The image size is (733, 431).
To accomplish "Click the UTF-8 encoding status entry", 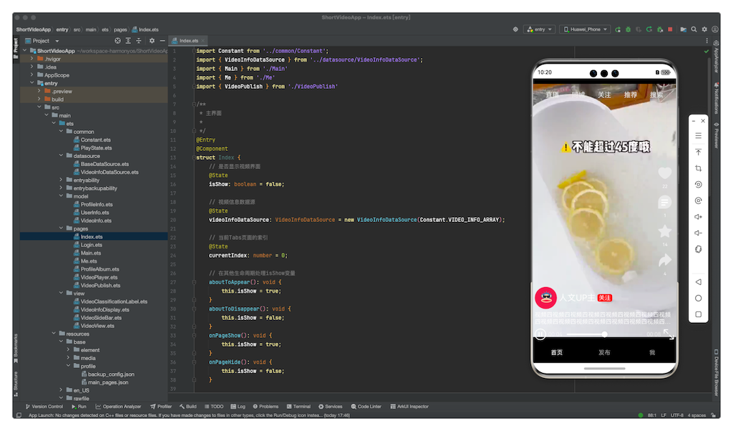I will (x=677, y=415).
